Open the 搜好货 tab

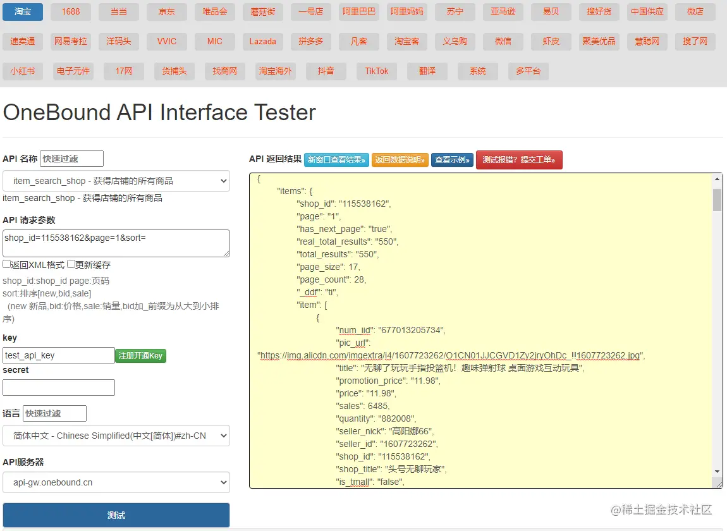599,11
